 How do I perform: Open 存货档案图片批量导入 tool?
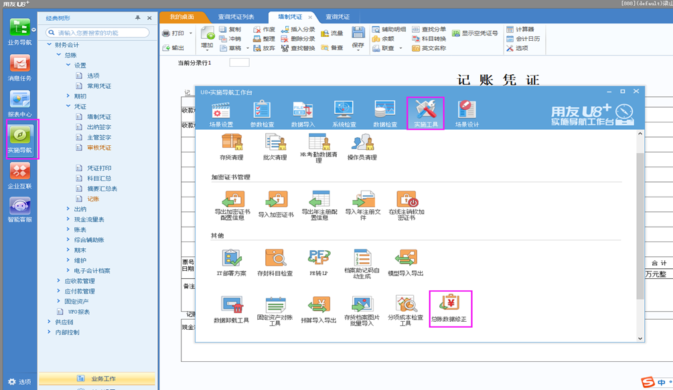[x=362, y=310]
